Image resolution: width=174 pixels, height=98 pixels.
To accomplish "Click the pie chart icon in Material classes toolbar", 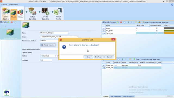I will [139, 22].
